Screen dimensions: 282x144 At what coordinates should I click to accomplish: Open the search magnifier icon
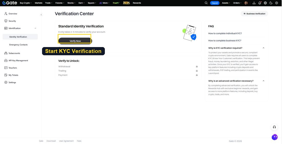click(x=206, y=3)
